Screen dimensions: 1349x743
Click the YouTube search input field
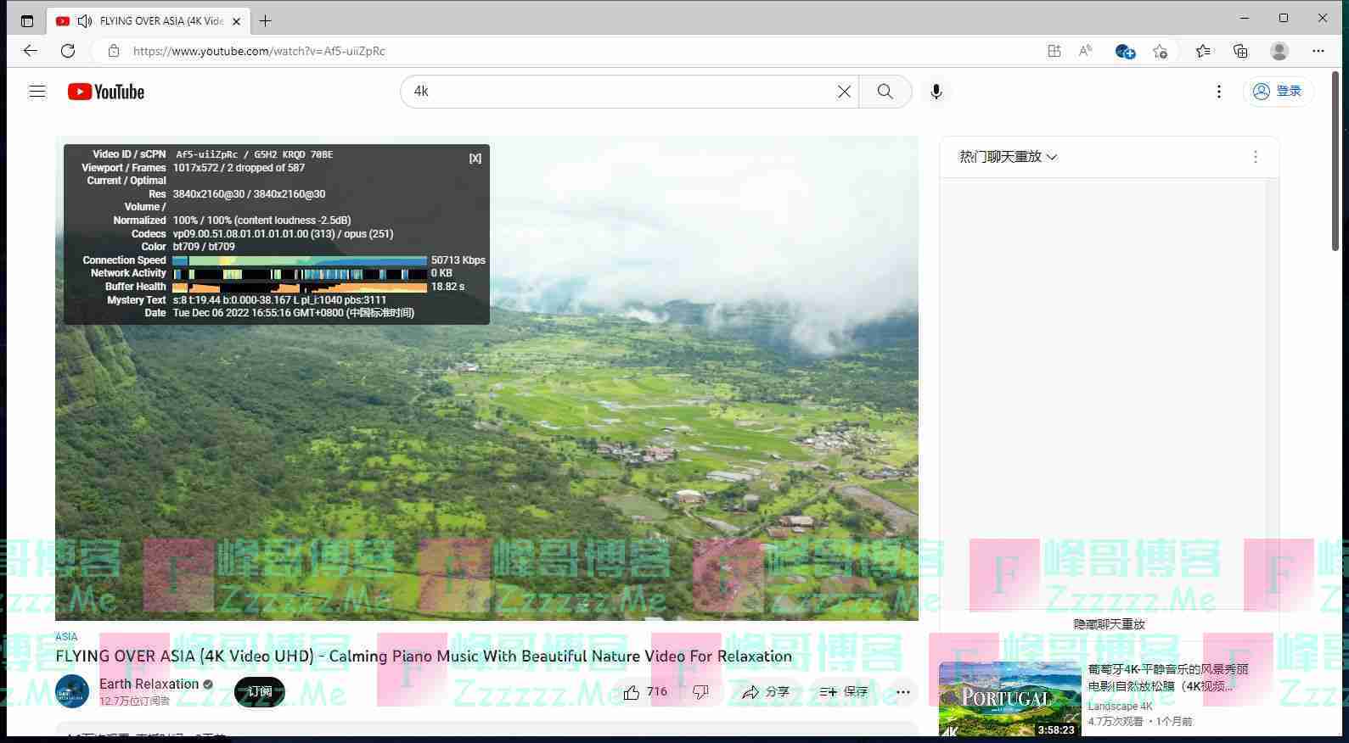[620, 92]
